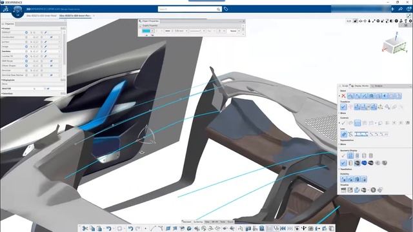Open the color dropdown arrow in Graphic Properties
The width and height of the screenshot is (413, 232).
pyautogui.click(x=152, y=31)
